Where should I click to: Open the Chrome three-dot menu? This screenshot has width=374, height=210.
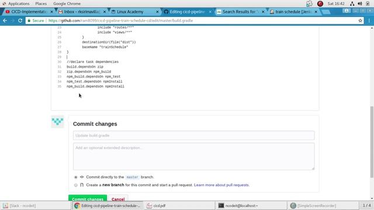[x=369, y=20]
